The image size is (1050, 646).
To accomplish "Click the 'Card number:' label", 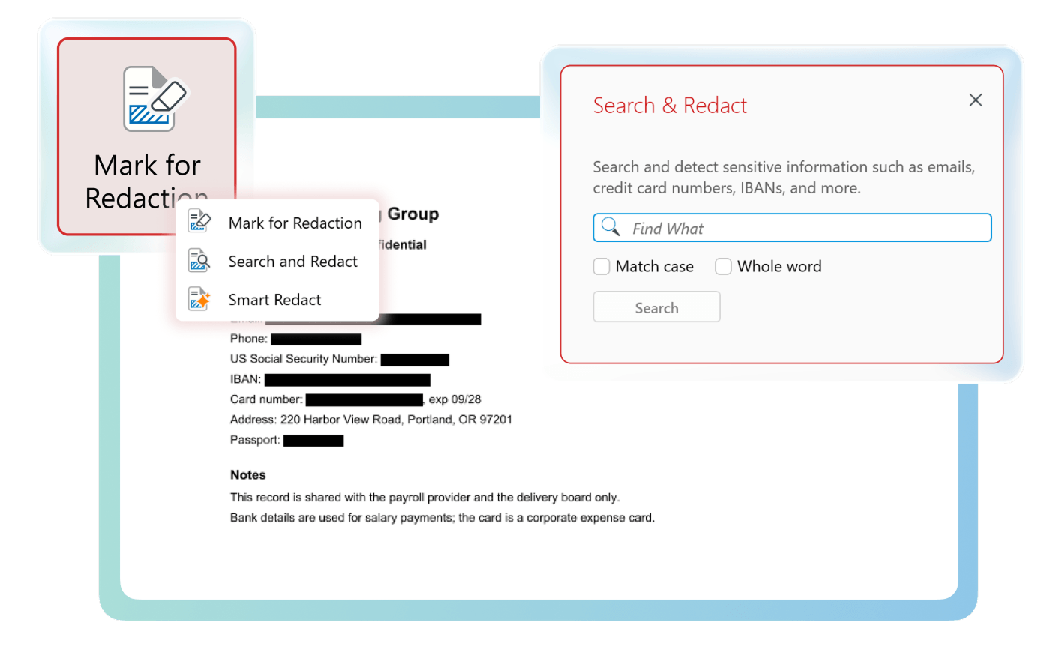I will (x=266, y=399).
